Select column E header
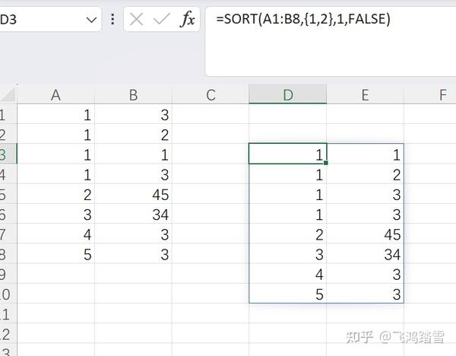456x356 pixels. pos(365,95)
